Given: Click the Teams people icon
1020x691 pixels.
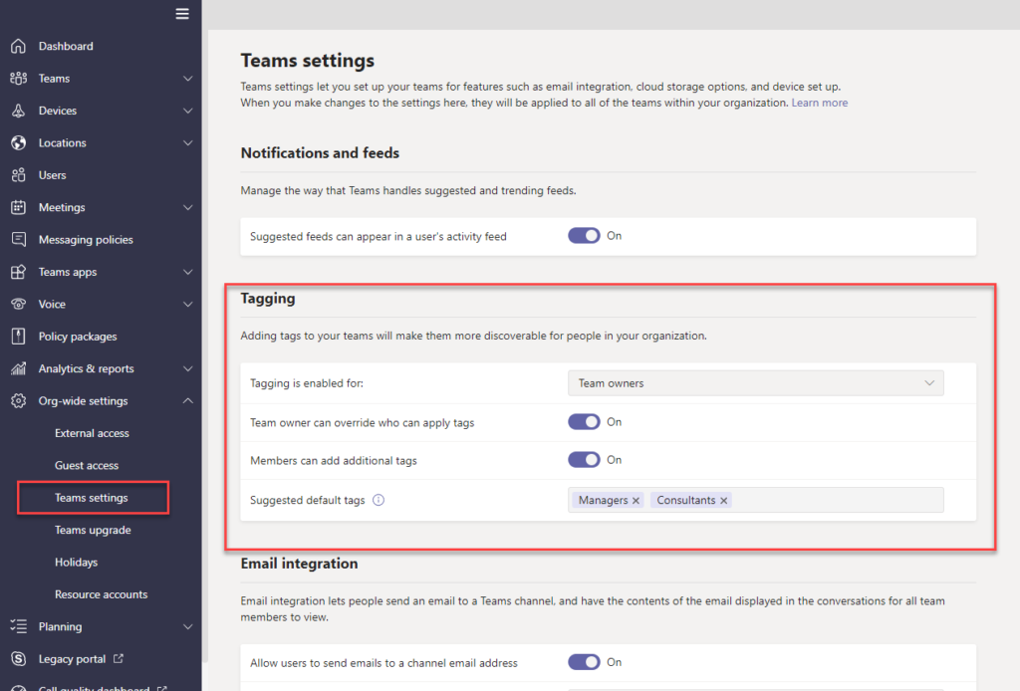Looking at the screenshot, I should tap(18, 79).
